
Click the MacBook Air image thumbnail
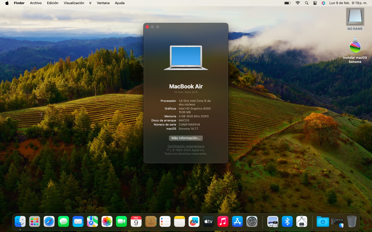point(186,58)
